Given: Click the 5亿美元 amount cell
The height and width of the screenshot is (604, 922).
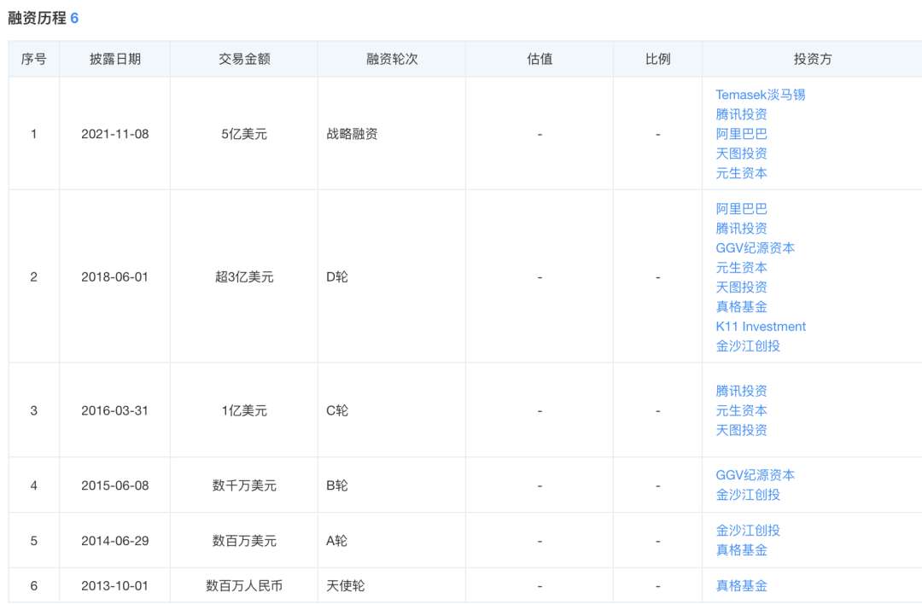Looking at the screenshot, I should (x=244, y=134).
